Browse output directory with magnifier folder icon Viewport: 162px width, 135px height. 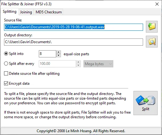[x=152, y=42]
